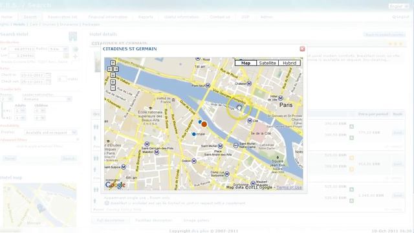Pan the map right with the arrow
This screenshot has height=233, width=414.
pyautogui.click(x=116, y=69)
